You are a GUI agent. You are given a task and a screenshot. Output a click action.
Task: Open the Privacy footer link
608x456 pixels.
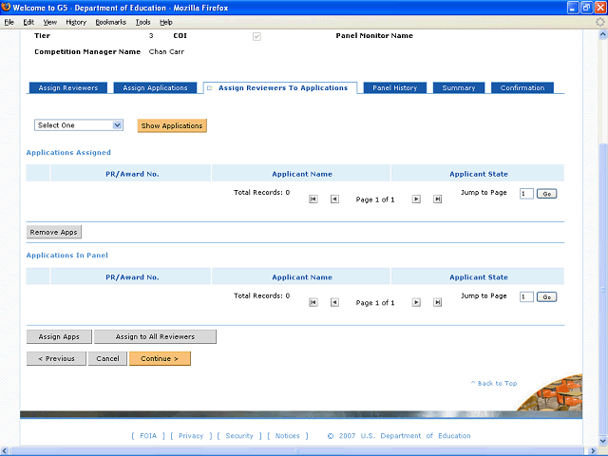pyautogui.click(x=191, y=436)
